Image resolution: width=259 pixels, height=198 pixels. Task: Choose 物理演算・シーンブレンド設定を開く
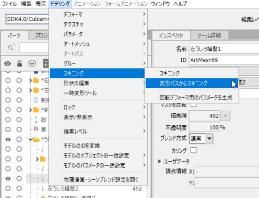[98, 180]
